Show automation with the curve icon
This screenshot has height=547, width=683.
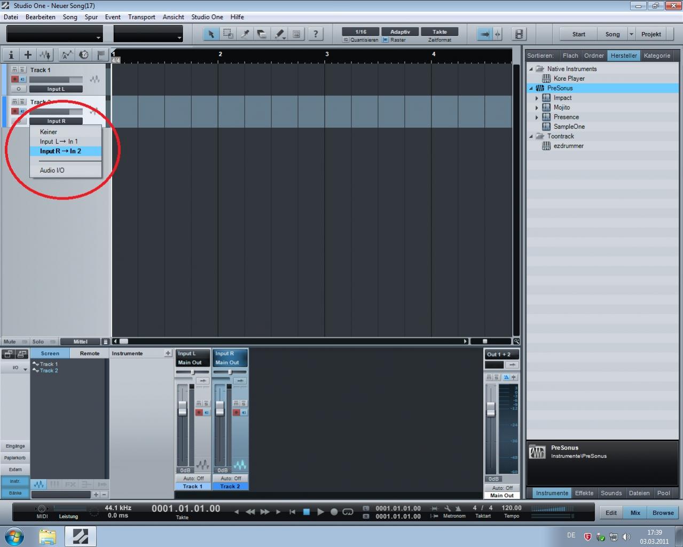[x=67, y=55]
